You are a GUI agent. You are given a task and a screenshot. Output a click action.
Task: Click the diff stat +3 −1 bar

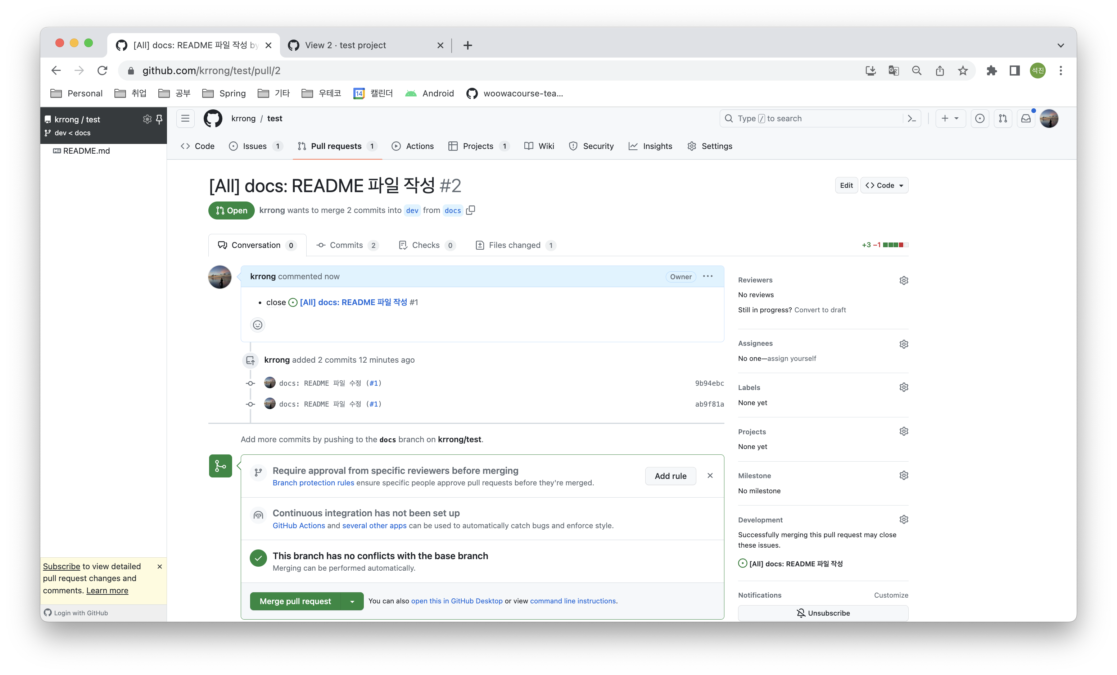pyautogui.click(x=885, y=245)
